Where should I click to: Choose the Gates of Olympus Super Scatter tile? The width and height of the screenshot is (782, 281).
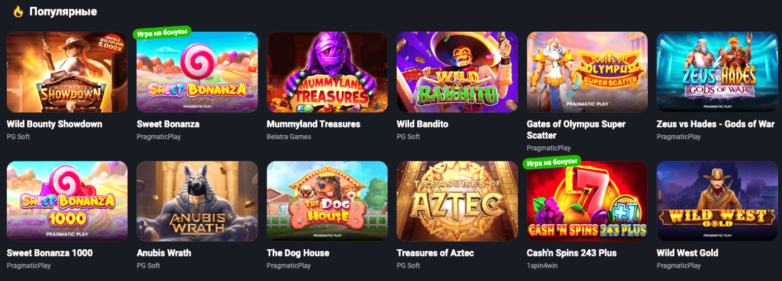click(587, 72)
